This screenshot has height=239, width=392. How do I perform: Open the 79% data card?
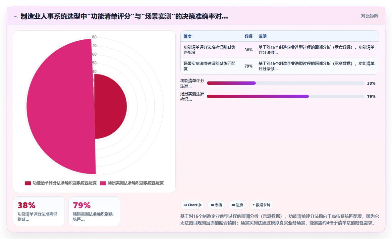94,211
